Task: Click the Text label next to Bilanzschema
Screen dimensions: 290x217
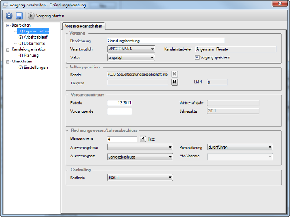Action: coord(151,139)
